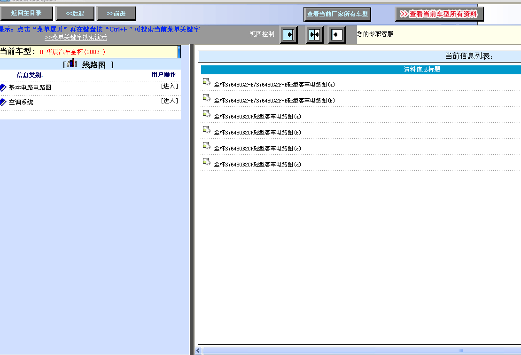
Task: Open 金杯SY6480A2-E/SY6480A2F-E轻型客车电路图(b)
Action: click(x=274, y=101)
